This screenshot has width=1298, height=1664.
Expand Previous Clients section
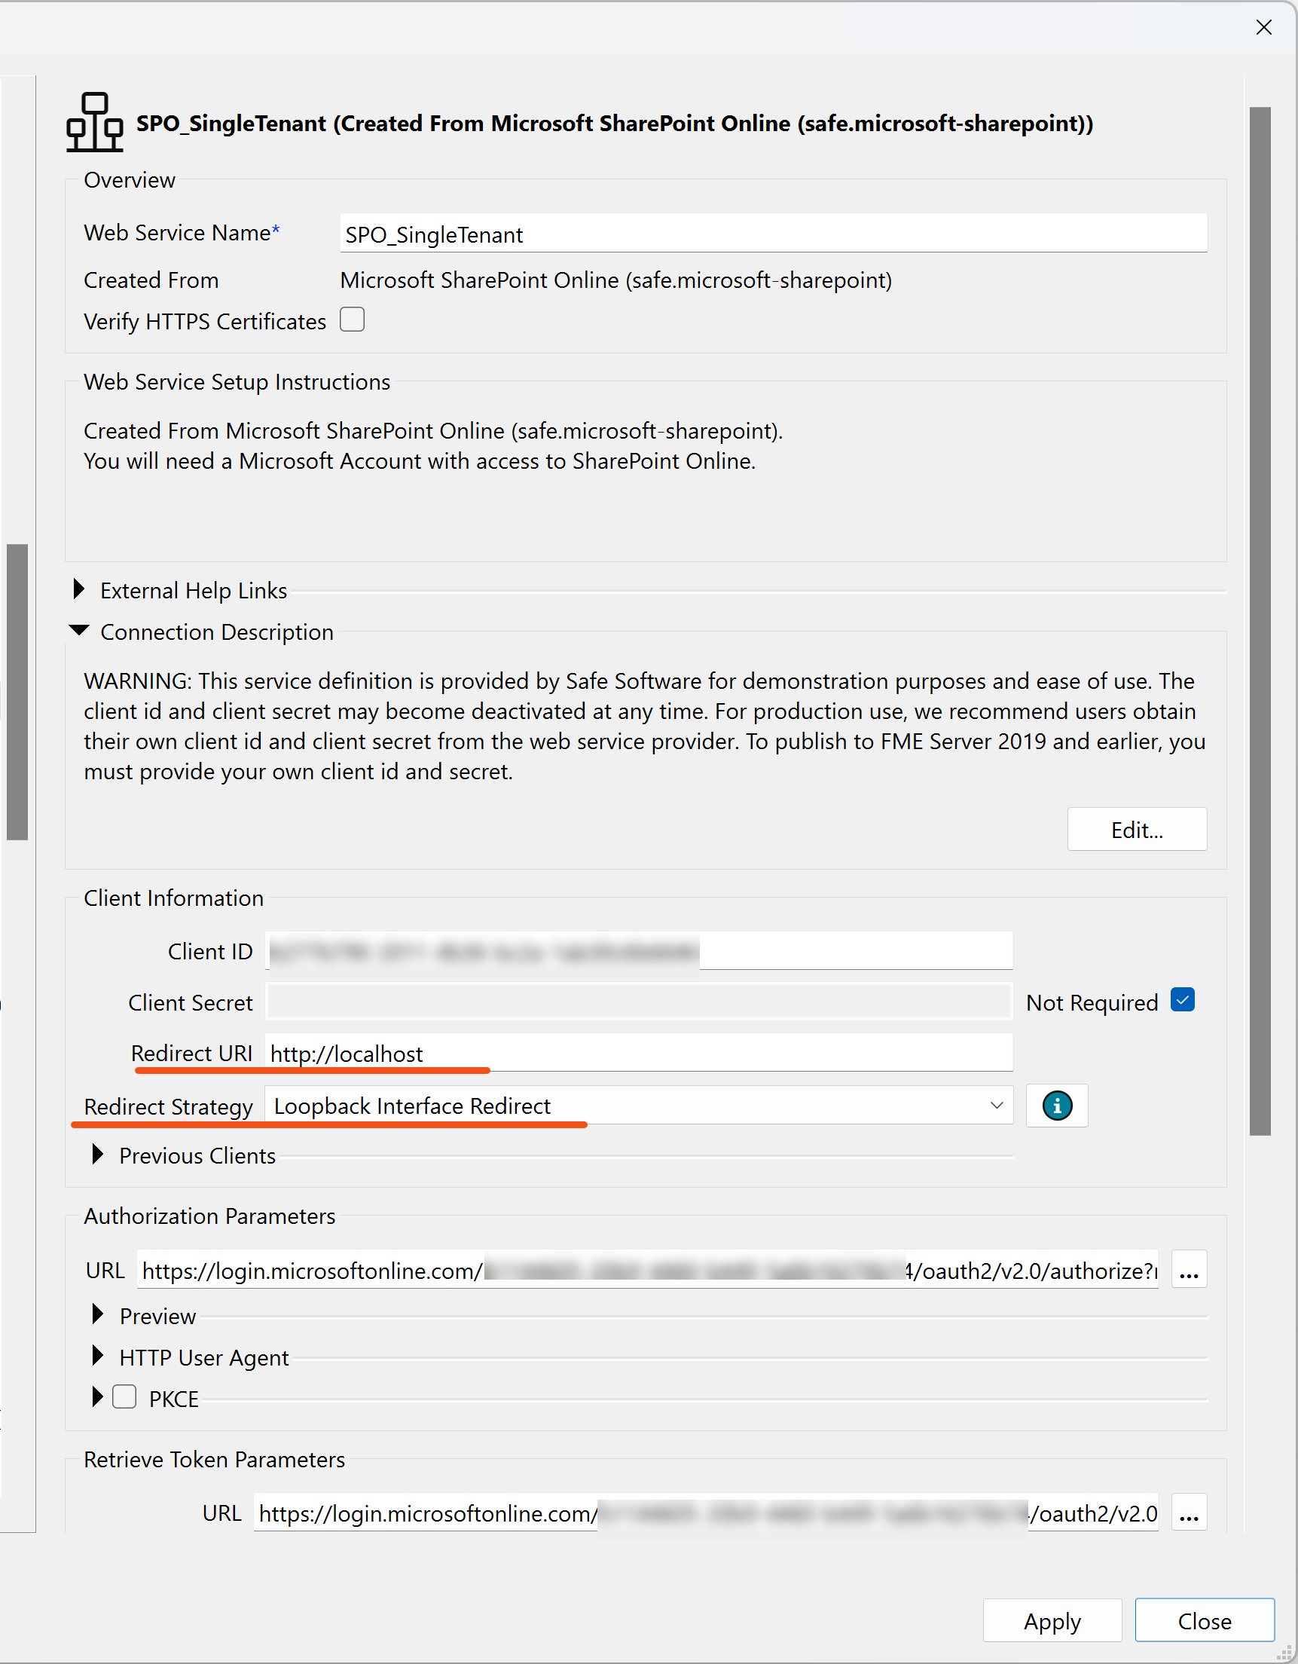[x=97, y=1155]
